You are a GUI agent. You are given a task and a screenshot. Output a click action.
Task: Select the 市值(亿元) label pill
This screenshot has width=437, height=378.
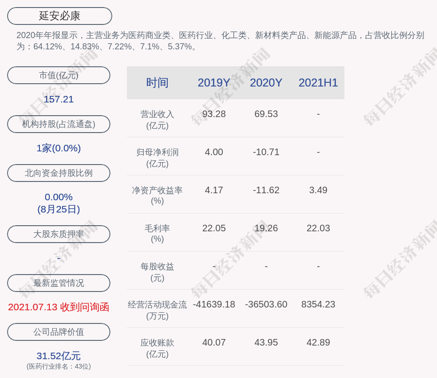point(59,75)
